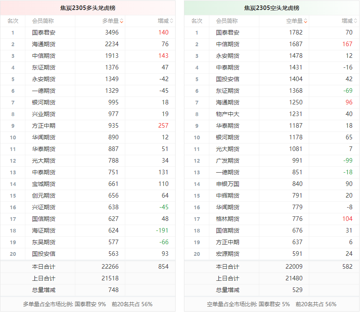Toggle 增减 sort icon in 空头龙虎榜 table
The height and width of the screenshot is (312, 360).
[x=355, y=21]
